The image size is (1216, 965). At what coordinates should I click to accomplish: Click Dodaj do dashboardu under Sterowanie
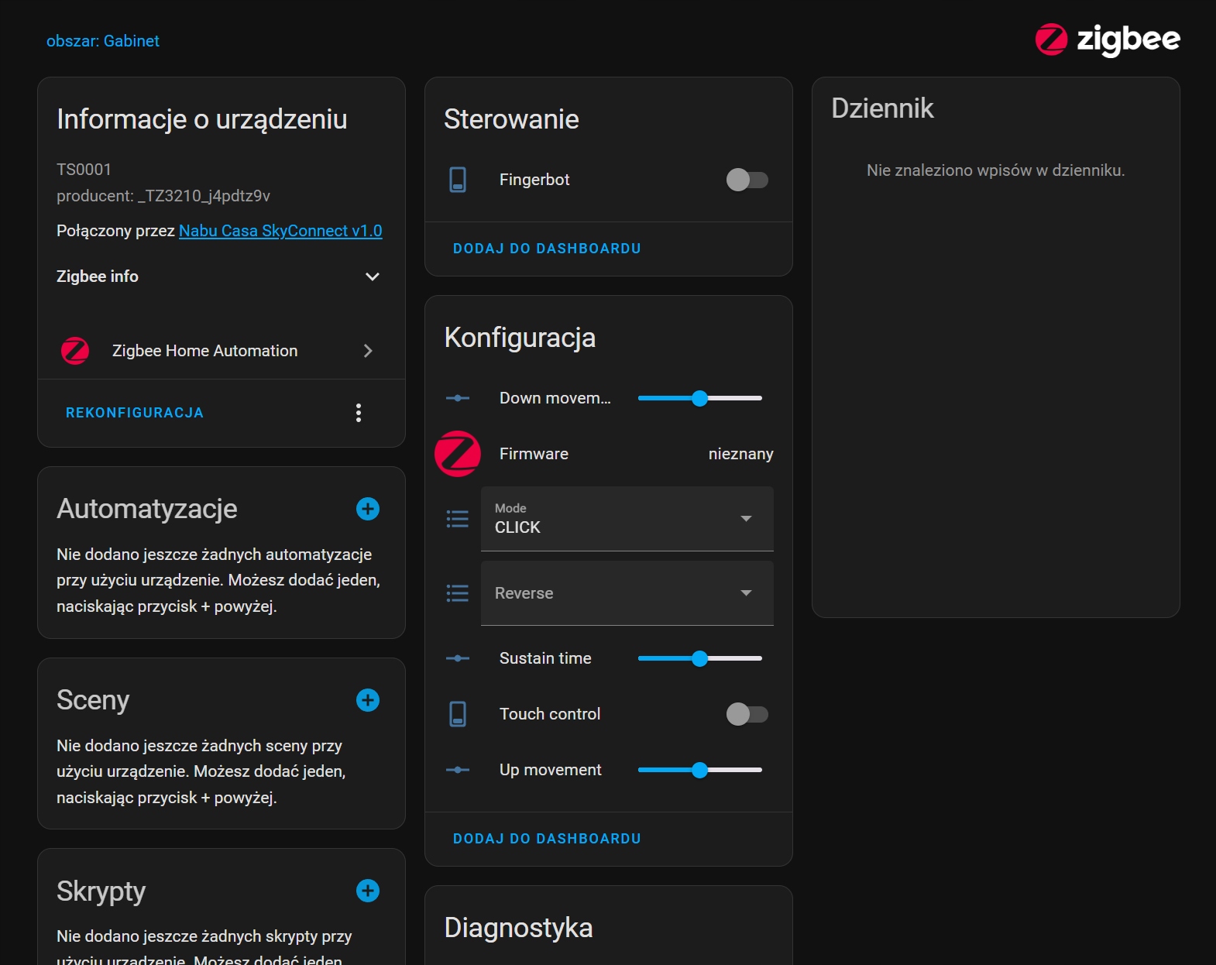tap(547, 249)
